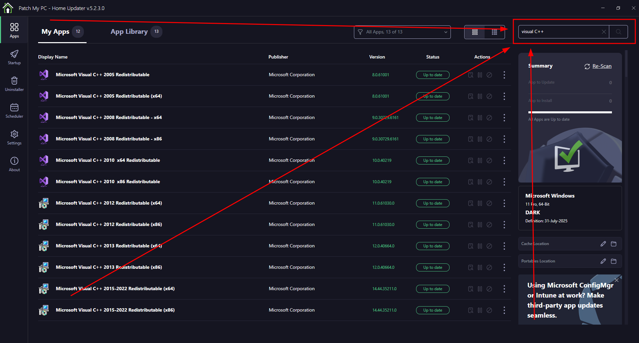Open the Apps section in sidebar
The height and width of the screenshot is (343, 639).
click(x=14, y=30)
